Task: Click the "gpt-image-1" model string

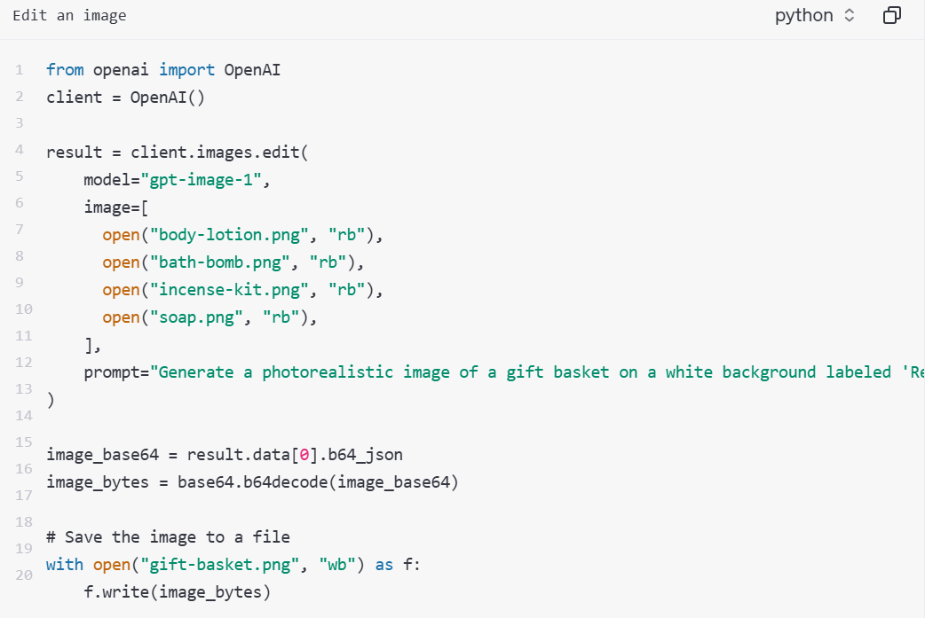Action: coord(201,180)
